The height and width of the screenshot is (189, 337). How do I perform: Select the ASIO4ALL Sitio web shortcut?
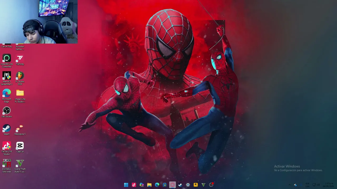point(7,166)
